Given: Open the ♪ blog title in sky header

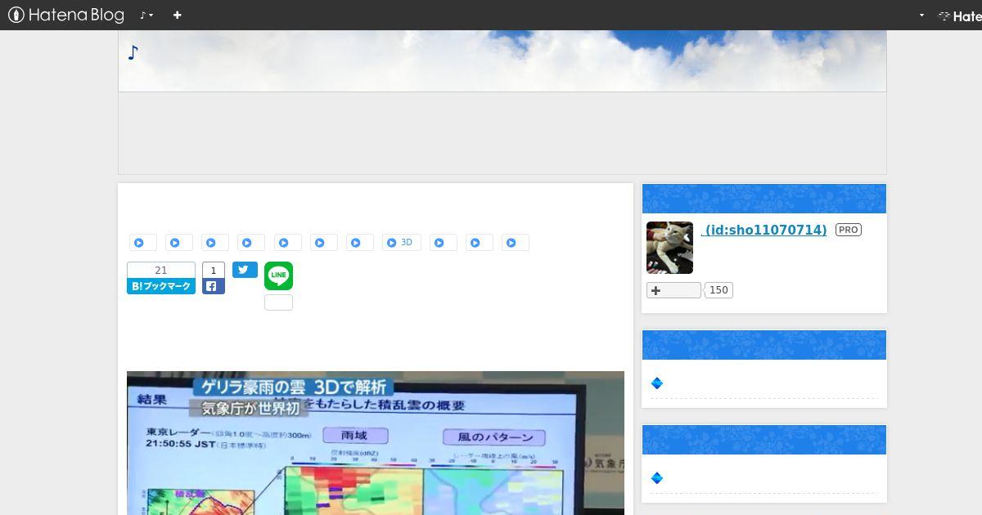Looking at the screenshot, I should pos(133,53).
